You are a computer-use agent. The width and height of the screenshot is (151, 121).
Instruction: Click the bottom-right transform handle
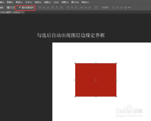click(116, 96)
